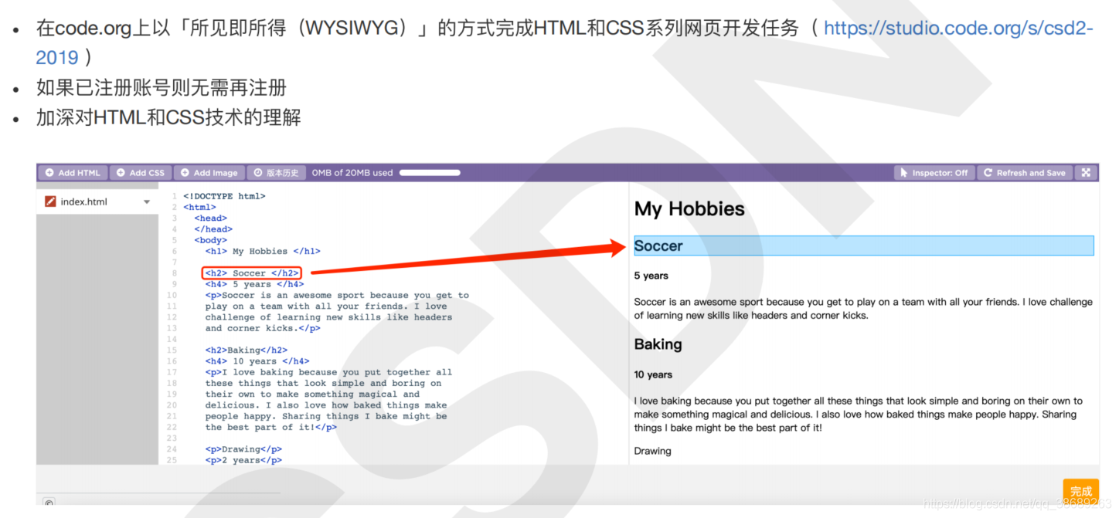Click the Add Image button

click(209, 173)
